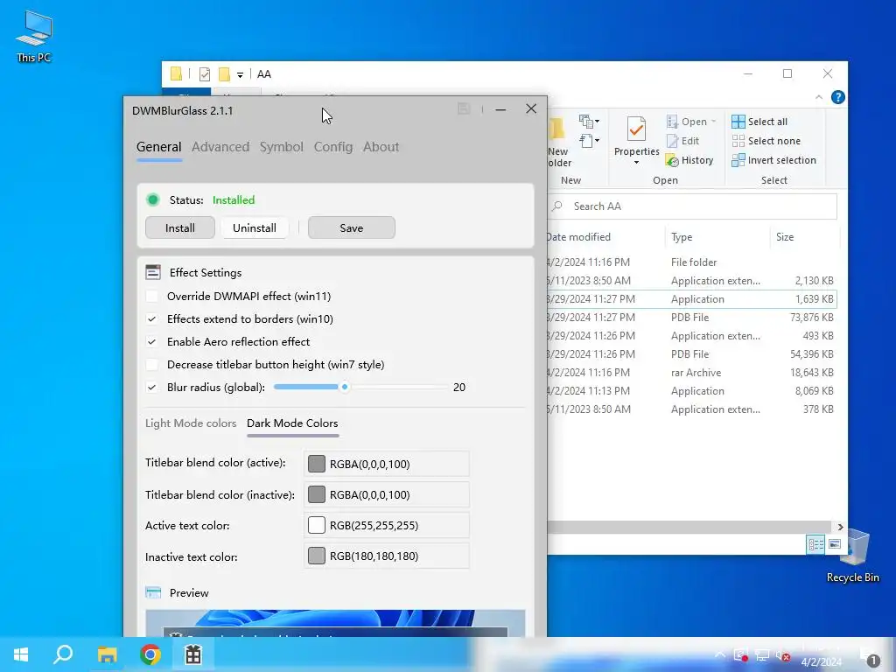
Task: Click Select all in Explorer ribbon
Action: pyautogui.click(x=759, y=122)
